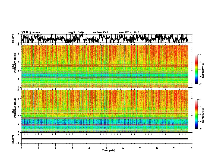Click the time axis tick label "9"

[x=174, y=148]
